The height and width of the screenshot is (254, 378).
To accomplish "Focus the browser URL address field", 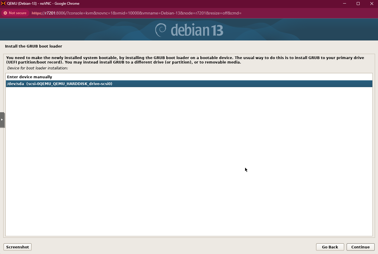I will 136,13.
